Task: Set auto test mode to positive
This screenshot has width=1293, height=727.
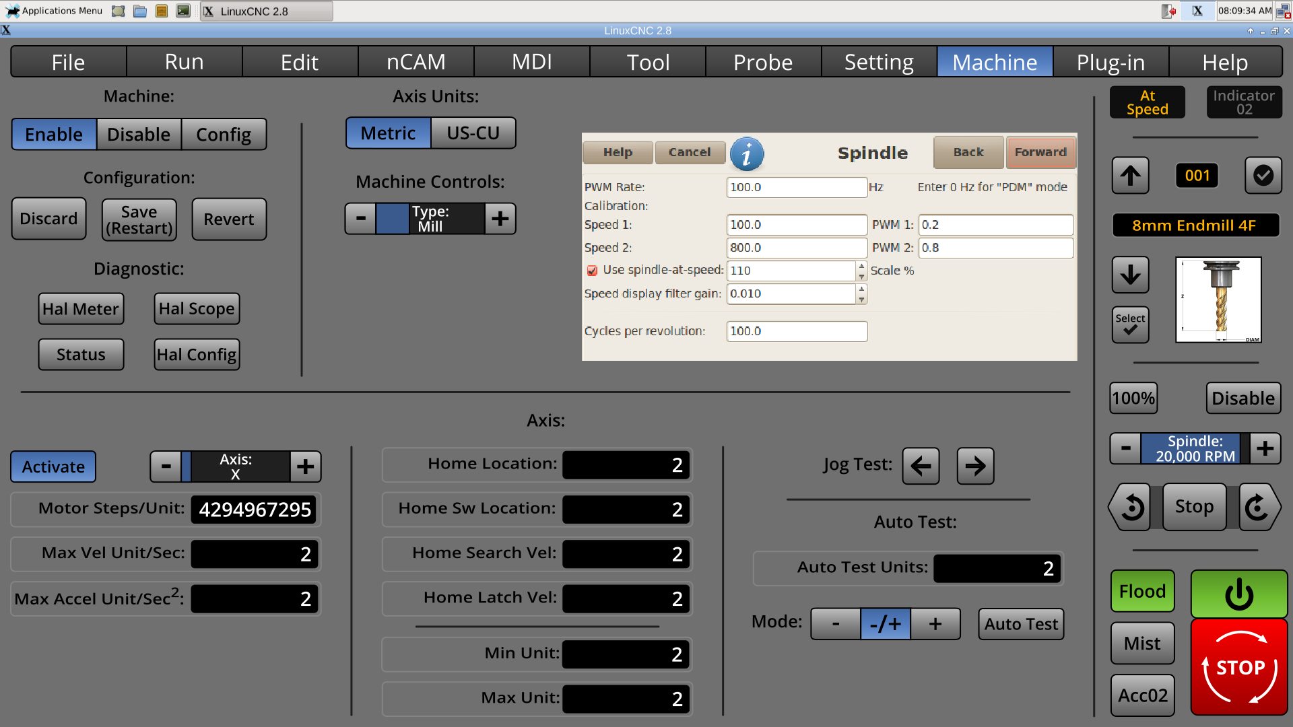Action: pos(935,624)
